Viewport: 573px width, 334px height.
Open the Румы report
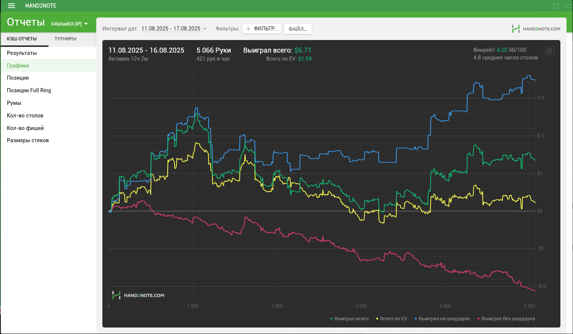[x=49, y=103]
